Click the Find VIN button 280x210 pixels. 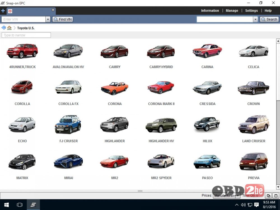click(63, 19)
